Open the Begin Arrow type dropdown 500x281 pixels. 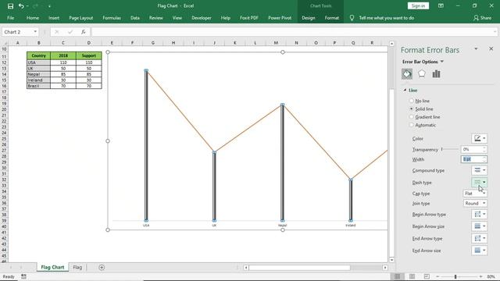pyautogui.click(x=479, y=214)
